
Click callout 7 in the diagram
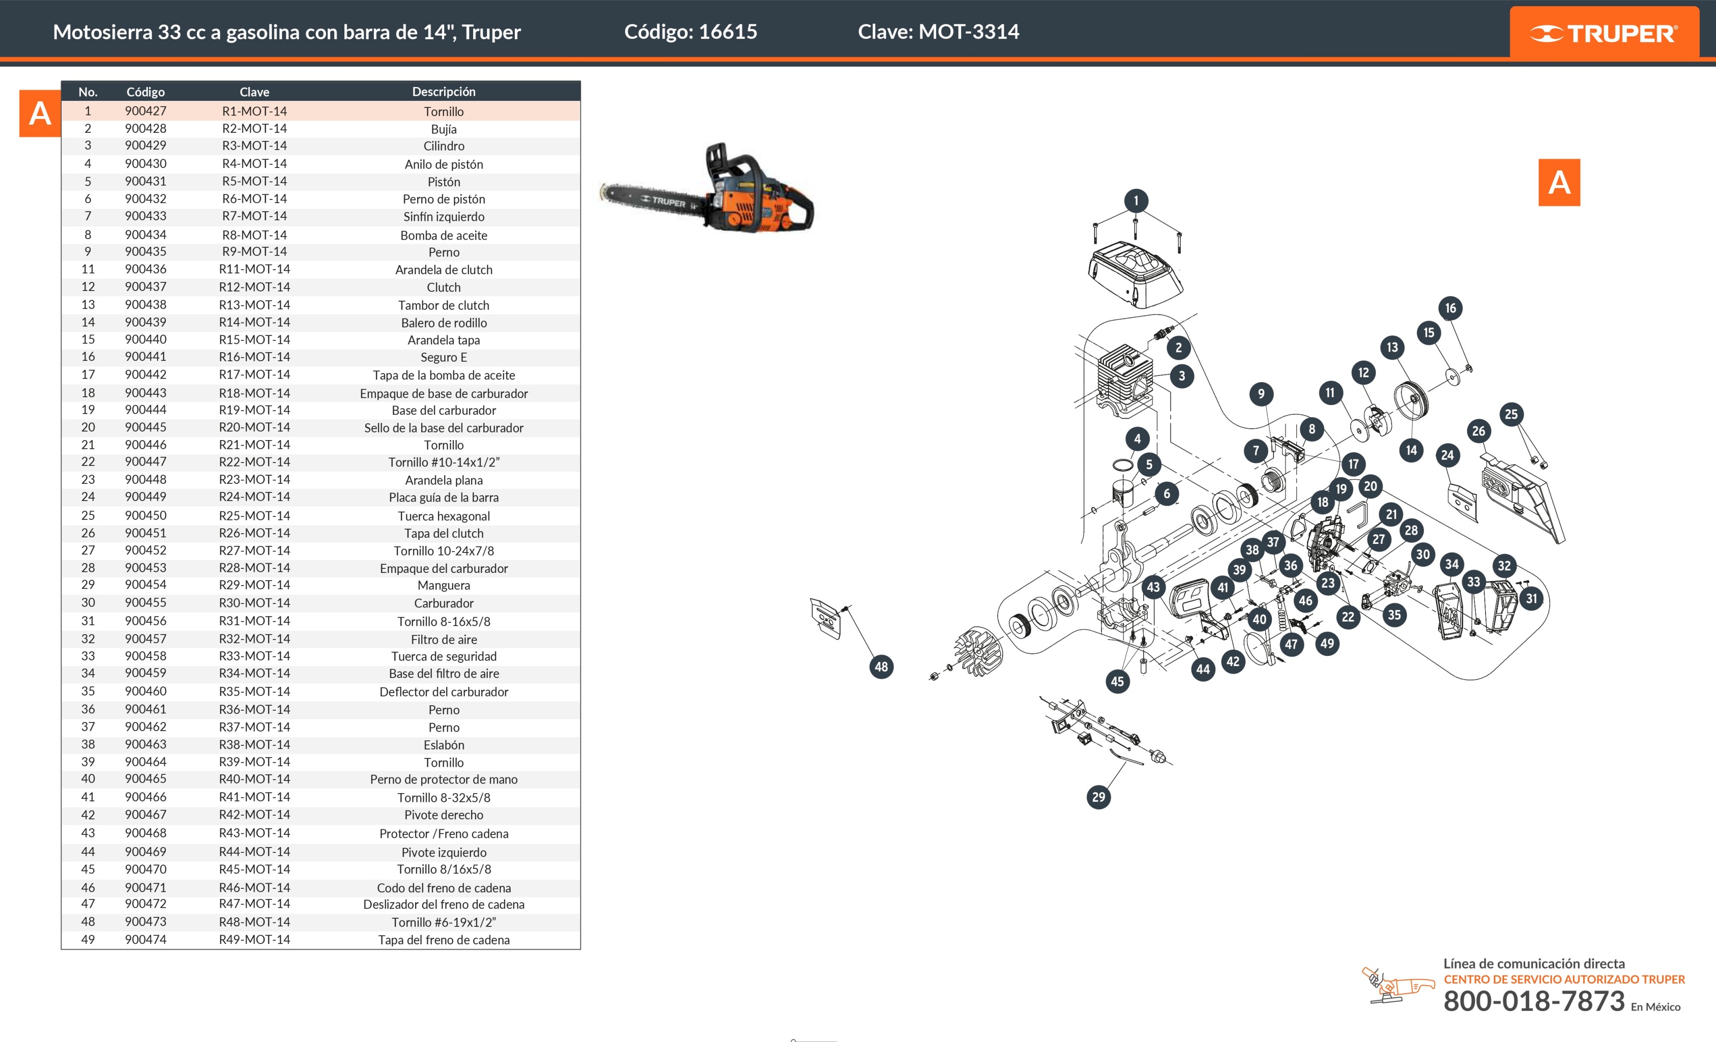pos(1256,451)
